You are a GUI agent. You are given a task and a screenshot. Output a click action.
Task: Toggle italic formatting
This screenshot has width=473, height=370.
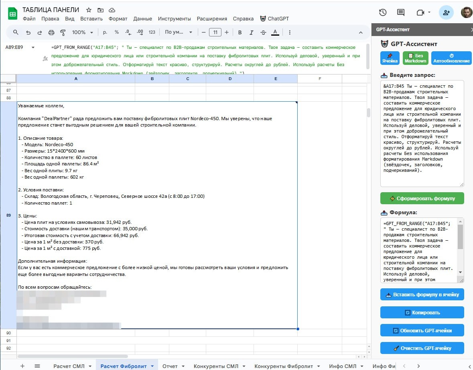(251, 32)
